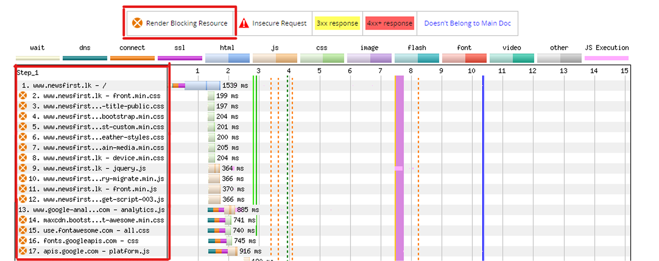Click the wide purple vertical band near 8 seconds
Image resolution: width=659 pixels, height=261 pixels.
[399, 168]
